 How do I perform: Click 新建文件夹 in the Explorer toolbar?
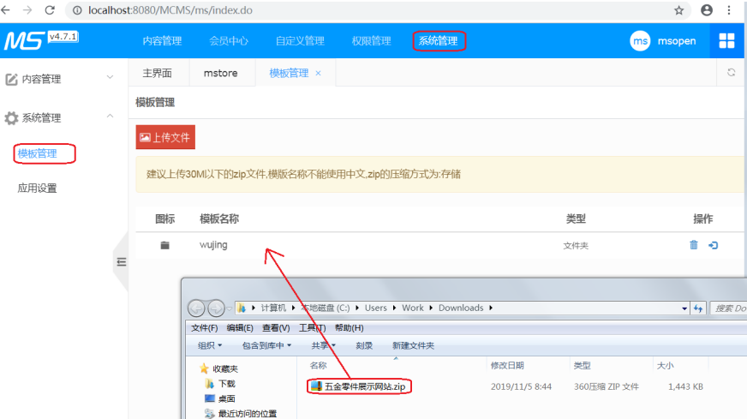(413, 345)
